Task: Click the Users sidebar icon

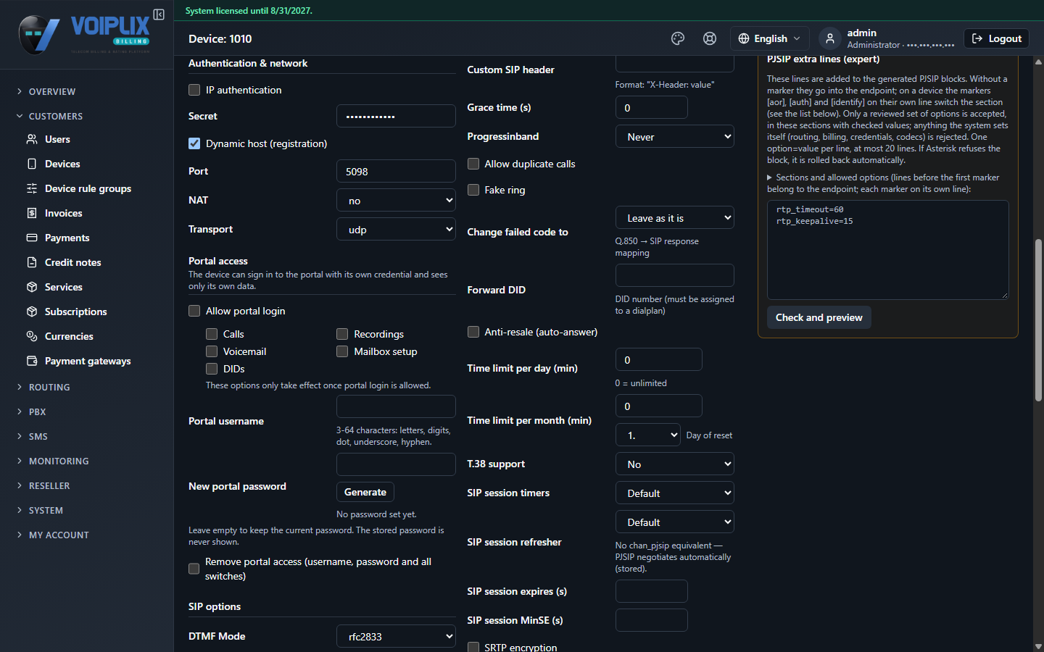Action: coord(32,139)
